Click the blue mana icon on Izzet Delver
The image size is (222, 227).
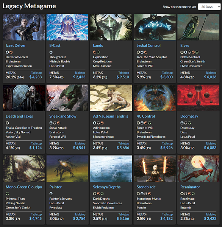click(8, 52)
